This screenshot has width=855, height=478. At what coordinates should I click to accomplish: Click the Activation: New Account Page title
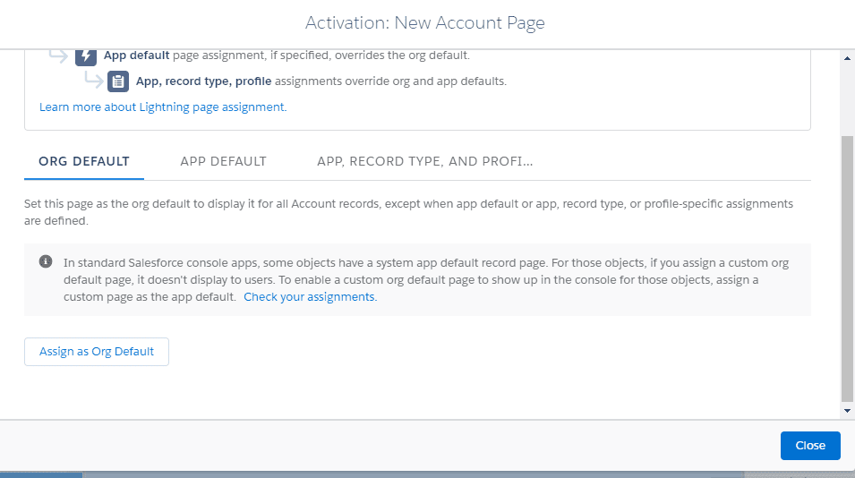424,23
